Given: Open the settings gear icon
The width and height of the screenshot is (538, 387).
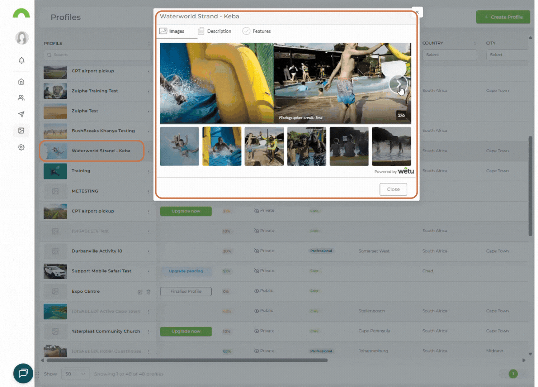Looking at the screenshot, I should tap(21, 147).
